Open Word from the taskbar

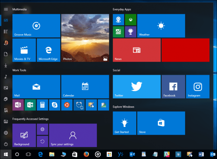click(201, 154)
